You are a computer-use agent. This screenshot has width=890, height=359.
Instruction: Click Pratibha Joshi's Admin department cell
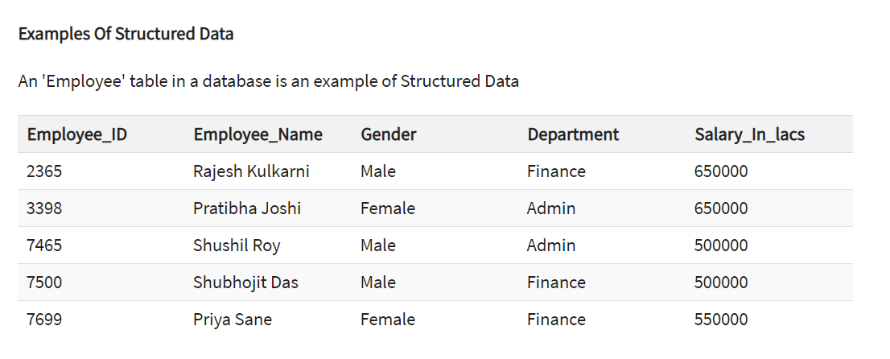coord(551,208)
